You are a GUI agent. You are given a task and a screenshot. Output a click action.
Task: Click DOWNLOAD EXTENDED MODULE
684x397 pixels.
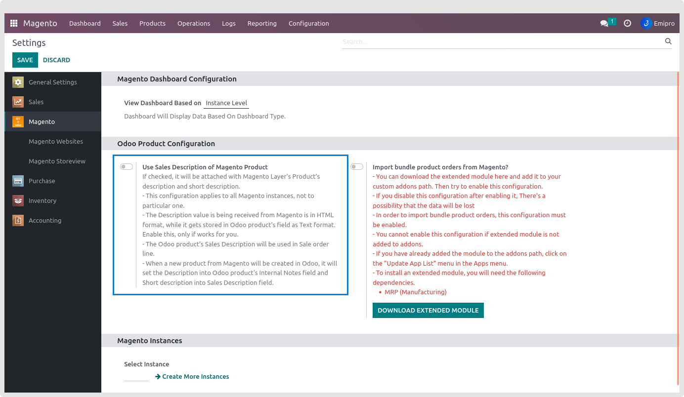point(428,310)
